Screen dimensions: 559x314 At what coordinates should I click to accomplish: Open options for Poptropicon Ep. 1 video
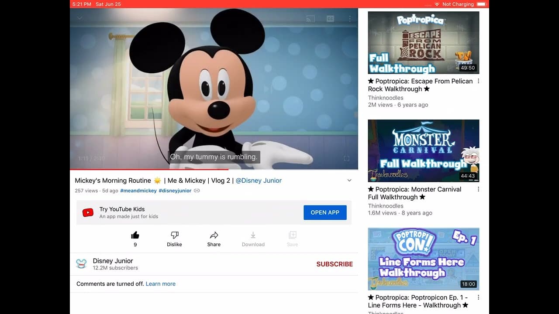click(x=478, y=297)
